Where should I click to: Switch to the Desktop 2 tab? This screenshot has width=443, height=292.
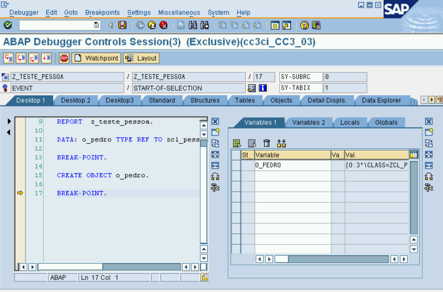(x=76, y=100)
